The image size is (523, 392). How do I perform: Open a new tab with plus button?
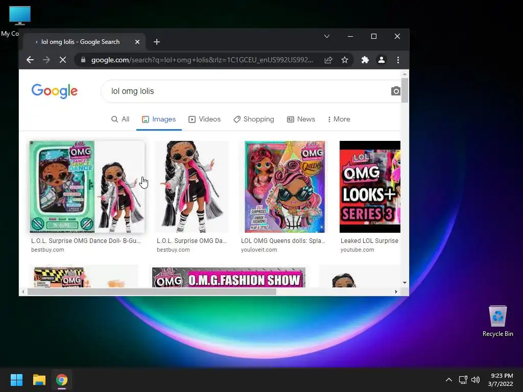coord(157,42)
